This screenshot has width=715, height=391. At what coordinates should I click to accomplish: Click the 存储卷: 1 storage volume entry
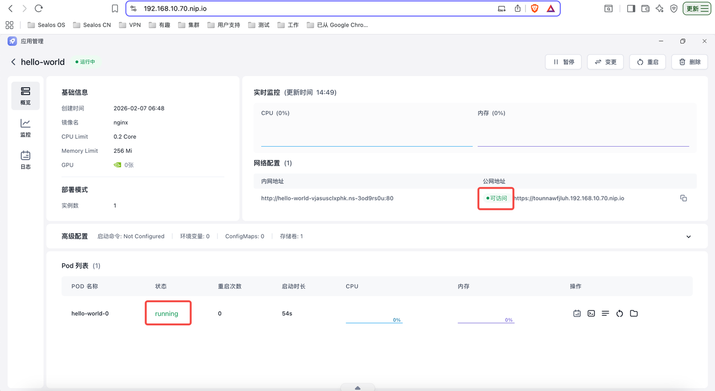coord(291,236)
